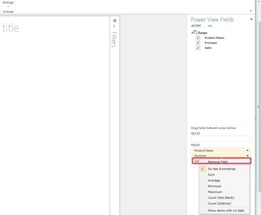261x215 pixels.
Task: Close the Filters pane with the X
Action: [x=115, y=20]
